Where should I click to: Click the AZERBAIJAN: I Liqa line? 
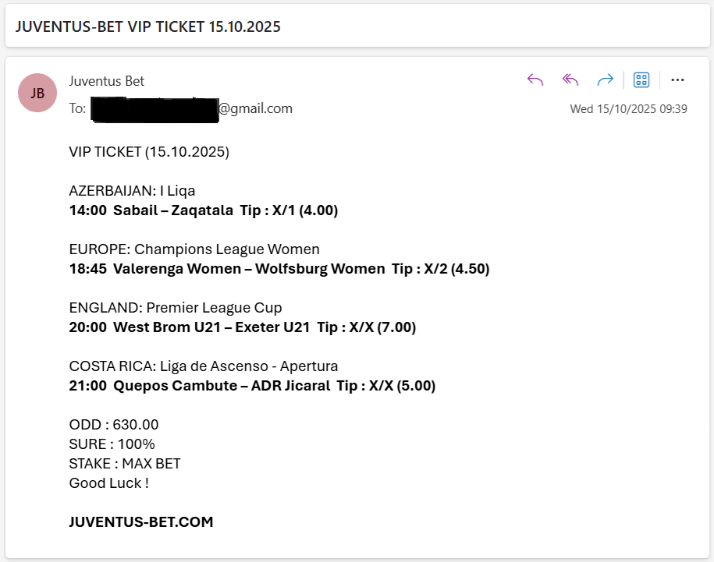pyautogui.click(x=132, y=191)
